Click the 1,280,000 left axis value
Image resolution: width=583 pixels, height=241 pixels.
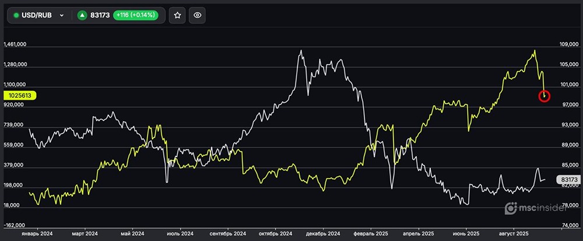(15, 64)
